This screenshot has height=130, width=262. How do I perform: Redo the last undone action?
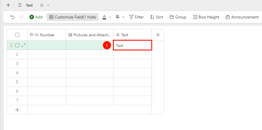click(x=22, y=17)
